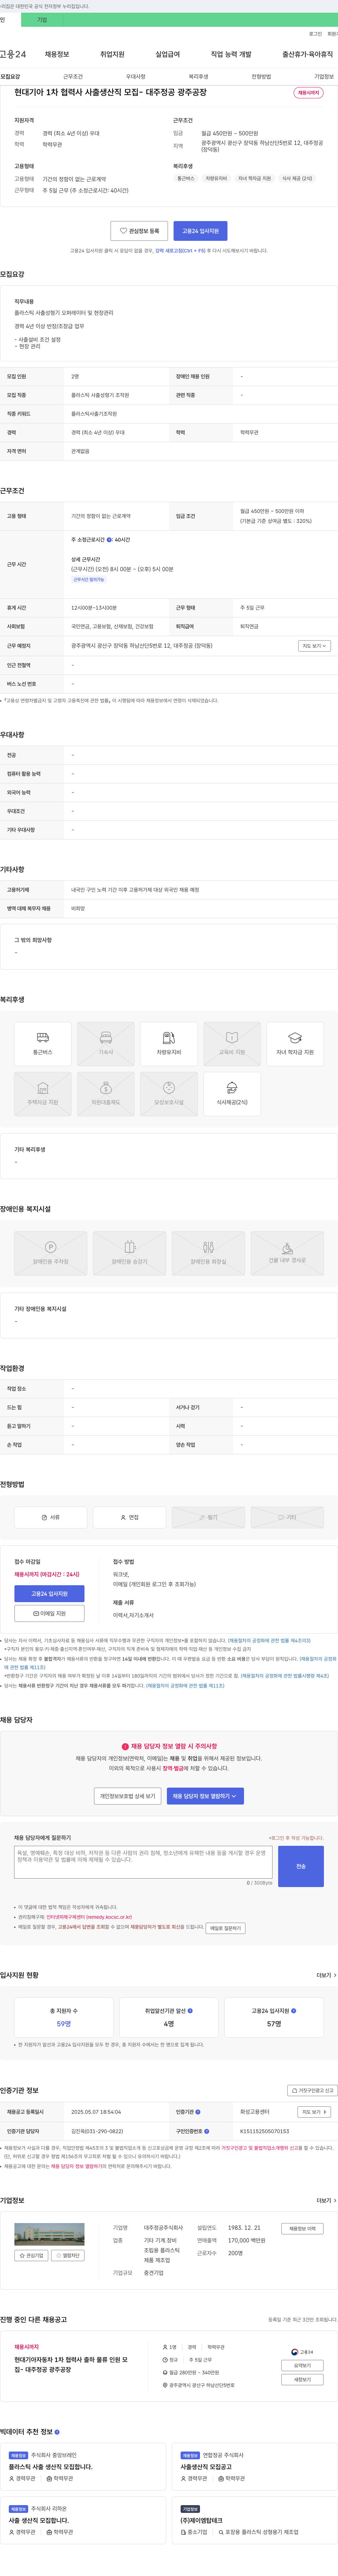338x2576 pixels.
Task: Click the 이메일 지원 button
Action: 49,1613
